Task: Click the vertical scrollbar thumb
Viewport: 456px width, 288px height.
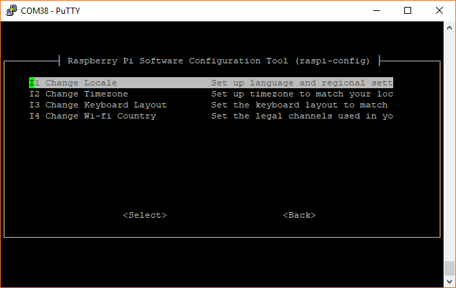Action: click(x=449, y=268)
